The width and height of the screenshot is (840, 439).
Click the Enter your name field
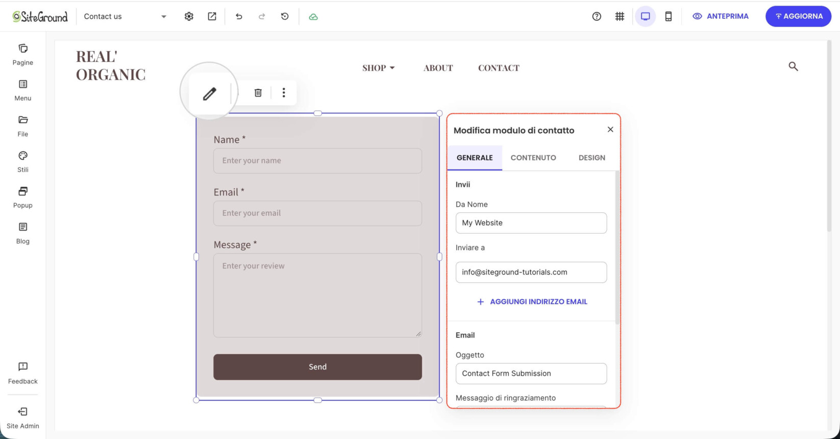coord(317,161)
